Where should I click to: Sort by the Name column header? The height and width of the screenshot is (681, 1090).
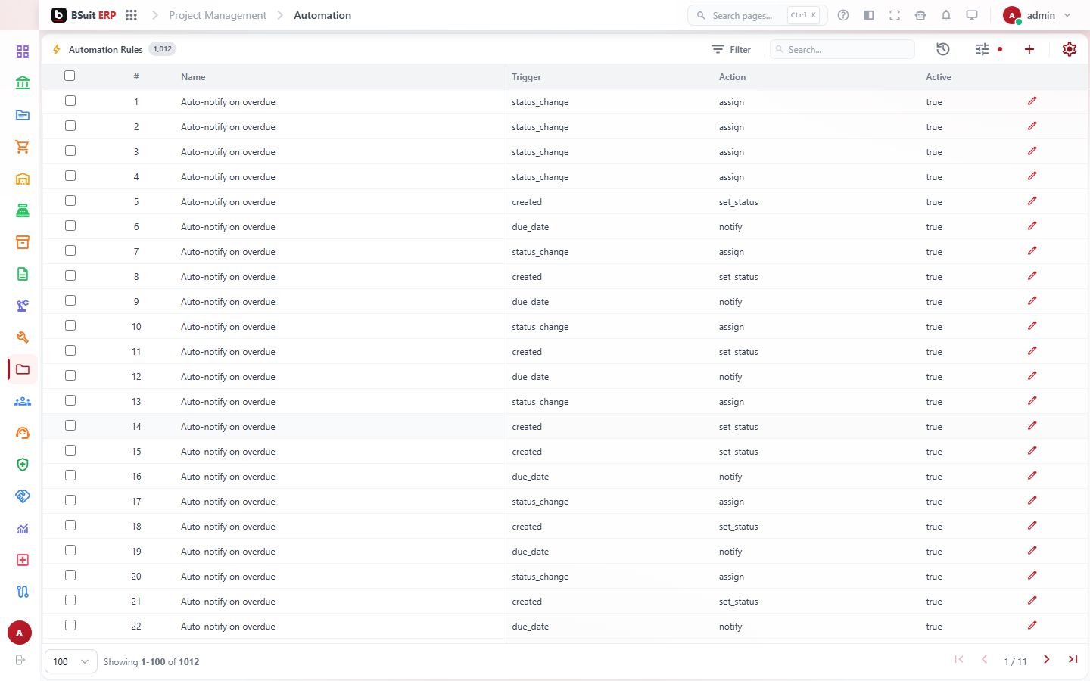click(x=193, y=77)
